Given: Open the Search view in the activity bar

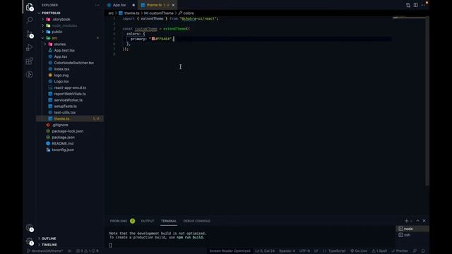Looking at the screenshot, I should 30,20.
